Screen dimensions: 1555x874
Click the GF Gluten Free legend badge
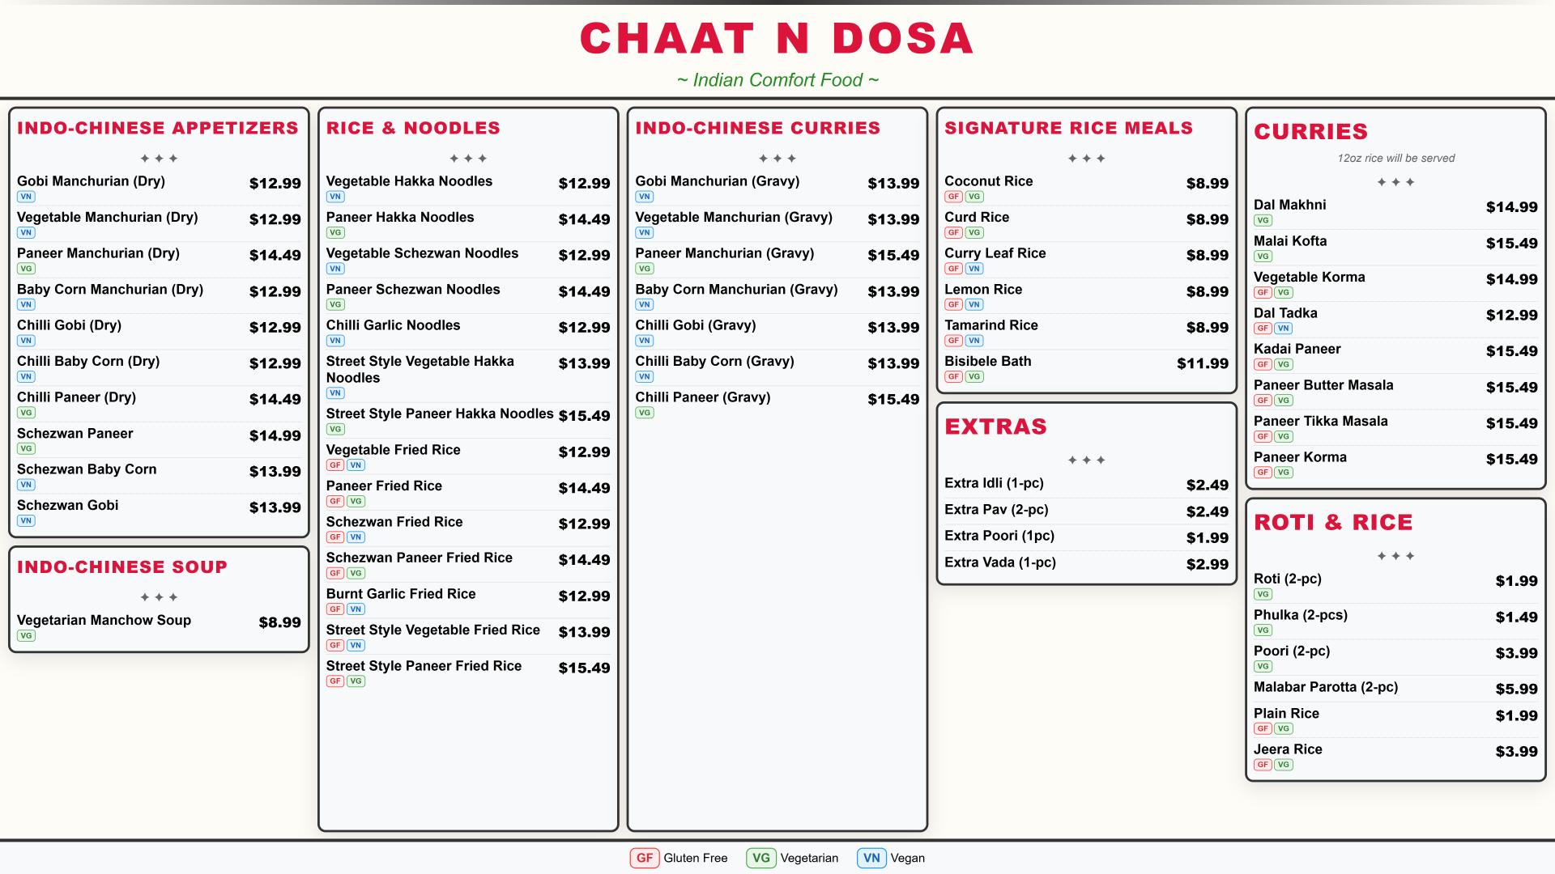(x=645, y=858)
